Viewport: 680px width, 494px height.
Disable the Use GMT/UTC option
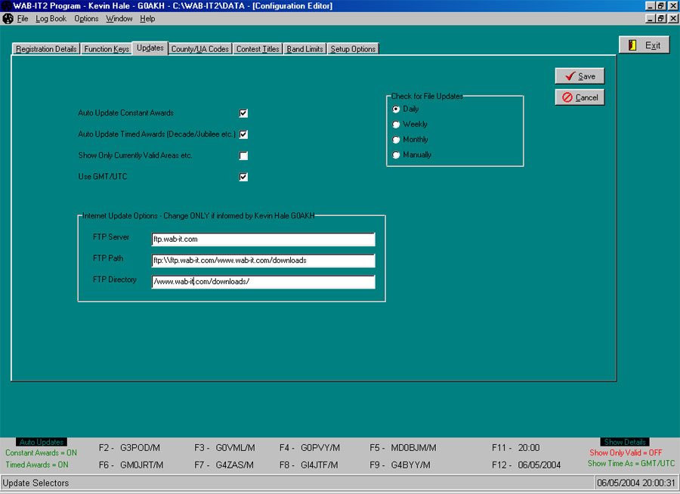click(x=243, y=176)
